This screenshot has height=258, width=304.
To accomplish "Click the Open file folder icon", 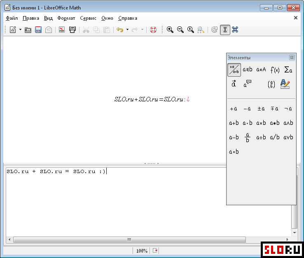I will pos(28,30).
